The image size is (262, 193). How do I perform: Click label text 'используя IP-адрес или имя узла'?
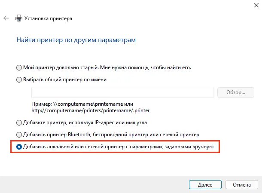coord(108,123)
